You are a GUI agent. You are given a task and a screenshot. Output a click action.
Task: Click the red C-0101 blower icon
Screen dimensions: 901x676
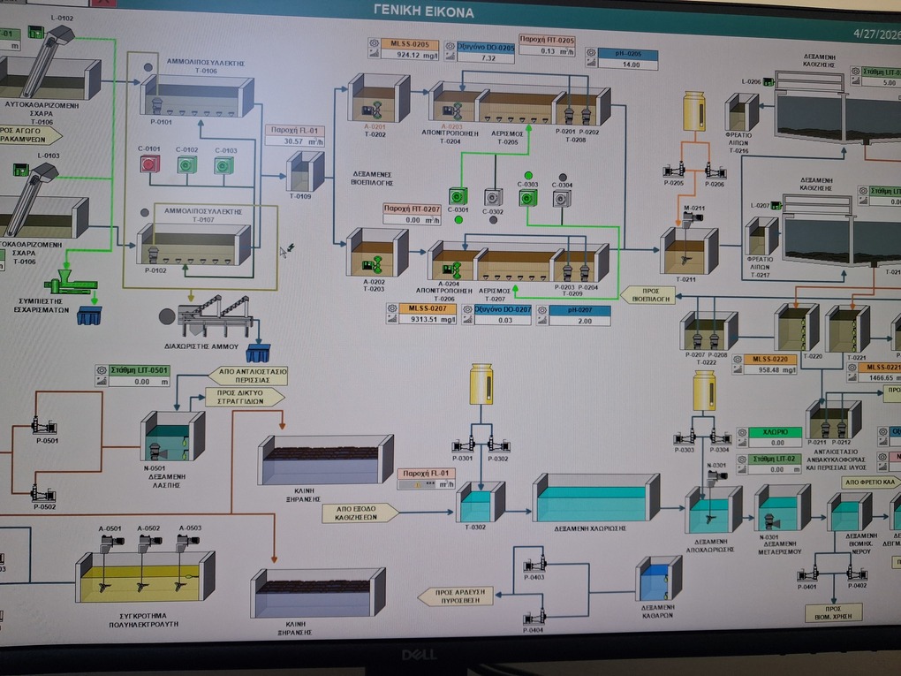click(148, 164)
